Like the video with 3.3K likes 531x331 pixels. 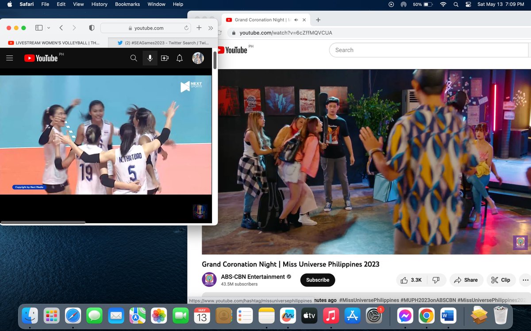coord(412,280)
